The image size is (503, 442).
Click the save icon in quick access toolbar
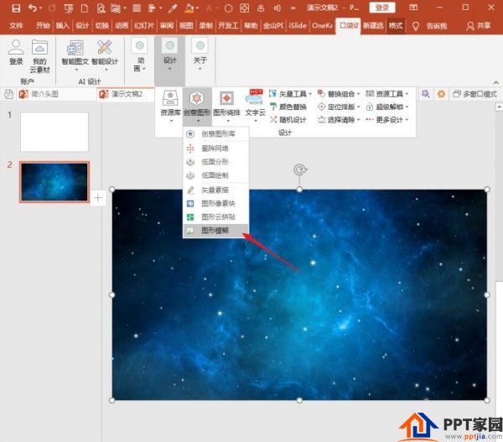click(16, 8)
